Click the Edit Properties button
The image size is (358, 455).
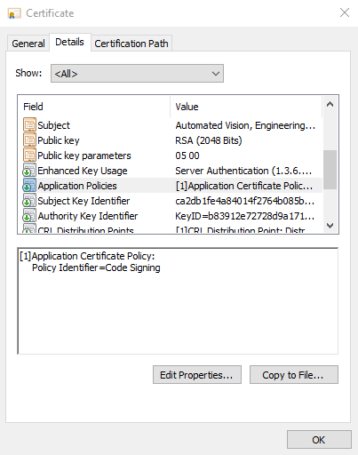click(197, 375)
